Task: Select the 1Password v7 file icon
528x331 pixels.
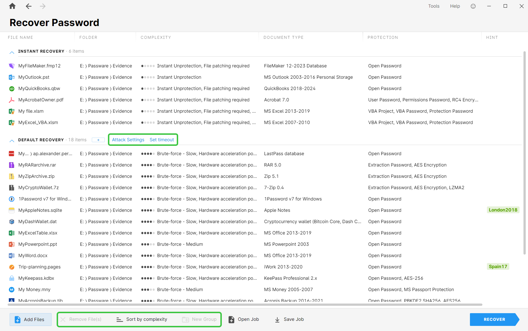Action: pyautogui.click(x=12, y=199)
